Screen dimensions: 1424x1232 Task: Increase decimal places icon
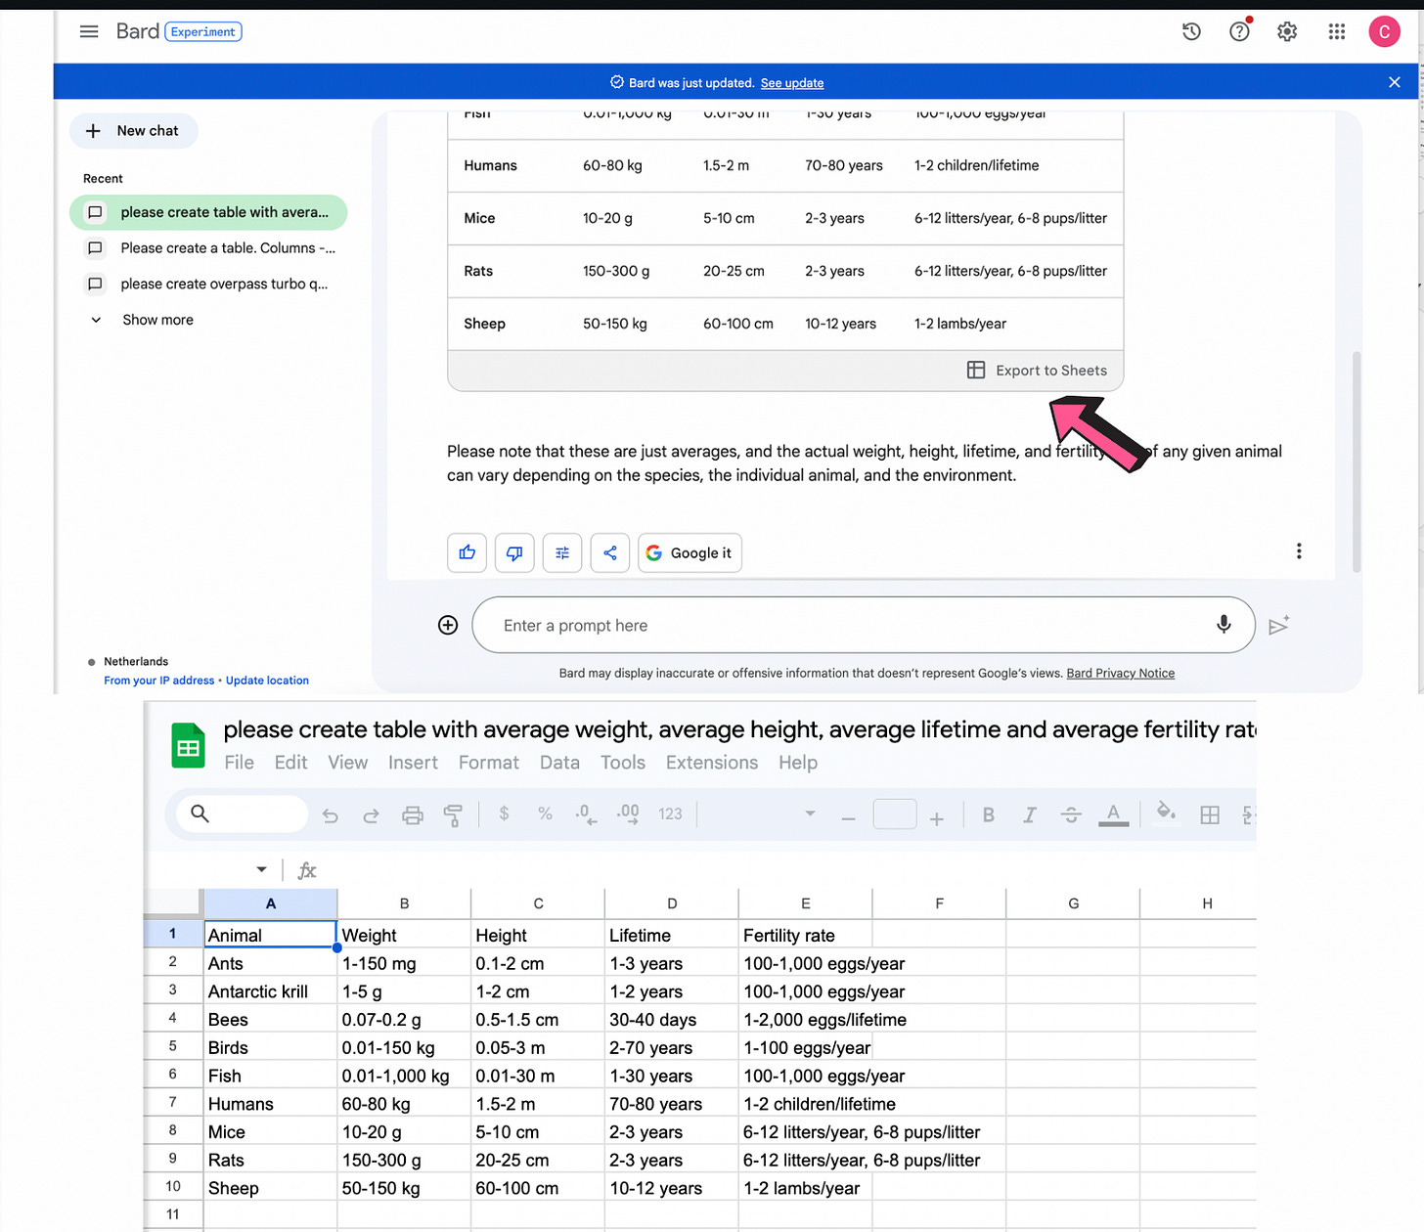tap(628, 814)
